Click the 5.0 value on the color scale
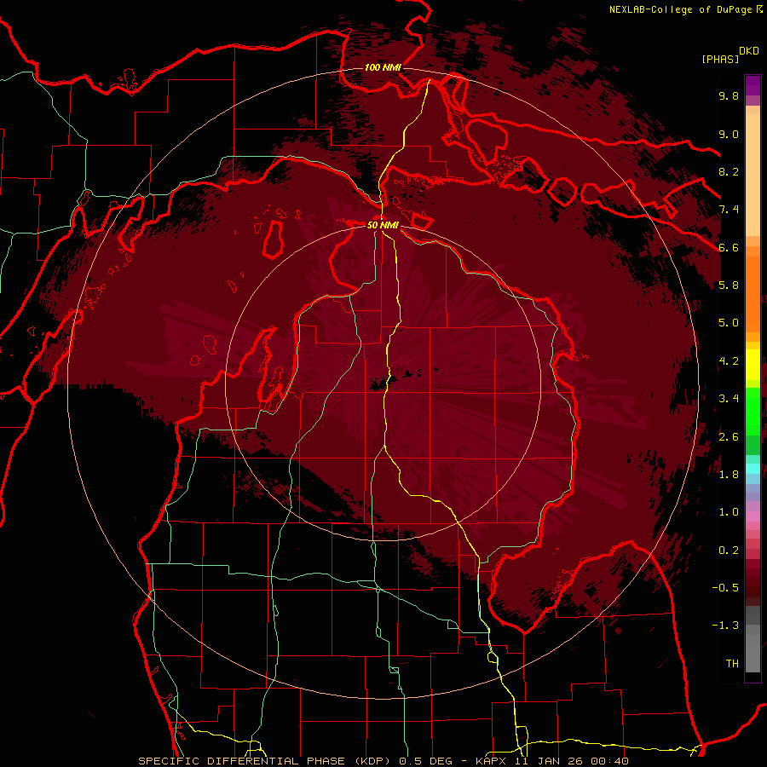The height and width of the screenshot is (767, 767). [x=729, y=323]
